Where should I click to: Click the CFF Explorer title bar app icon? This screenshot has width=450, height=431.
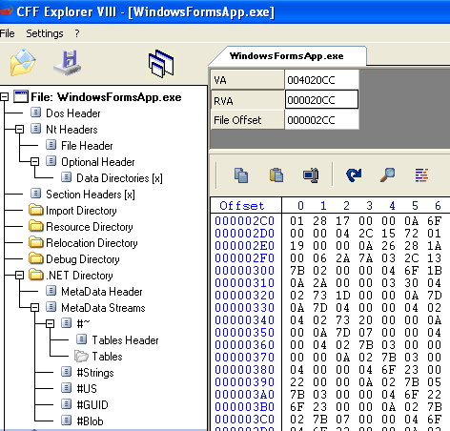(x=6, y=11)
